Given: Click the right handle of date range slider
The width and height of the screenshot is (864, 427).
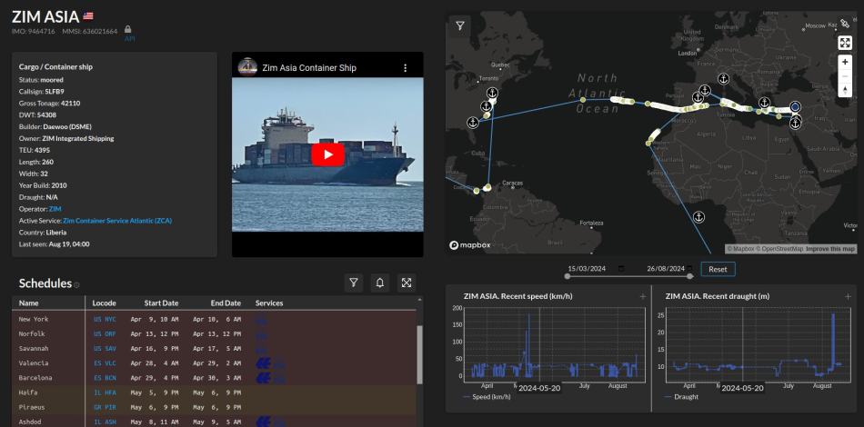Looking at the screenshot, I should (690, 276).
